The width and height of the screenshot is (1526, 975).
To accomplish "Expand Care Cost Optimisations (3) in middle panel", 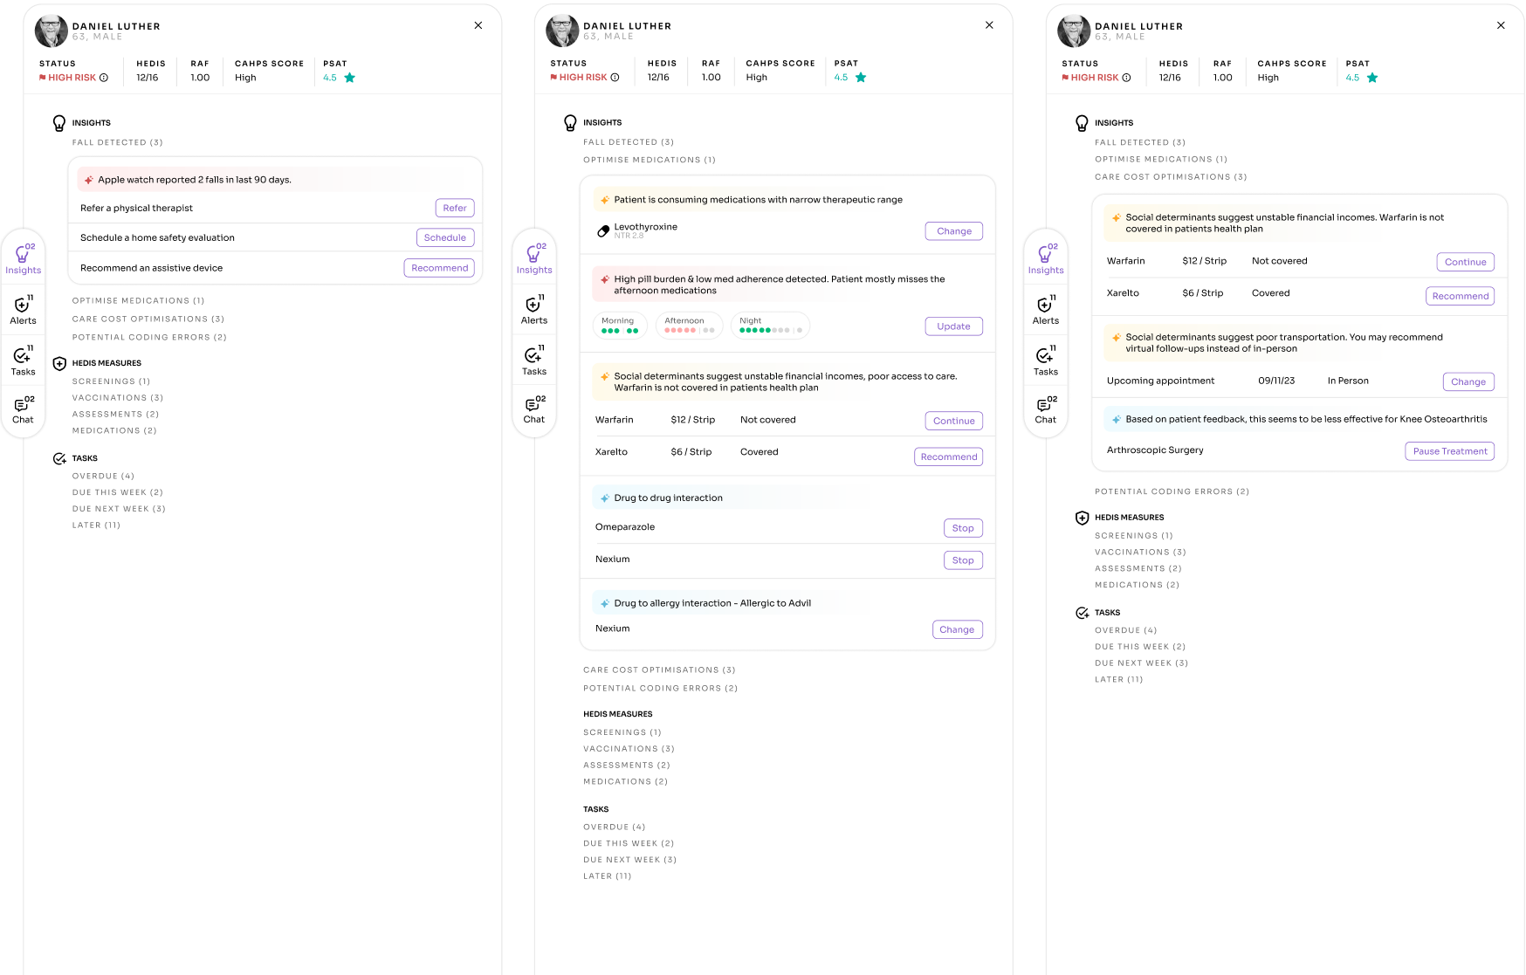I will click(659, 670).
